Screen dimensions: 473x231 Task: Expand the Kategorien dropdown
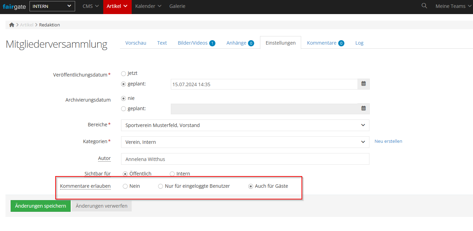tap(245, 142)
